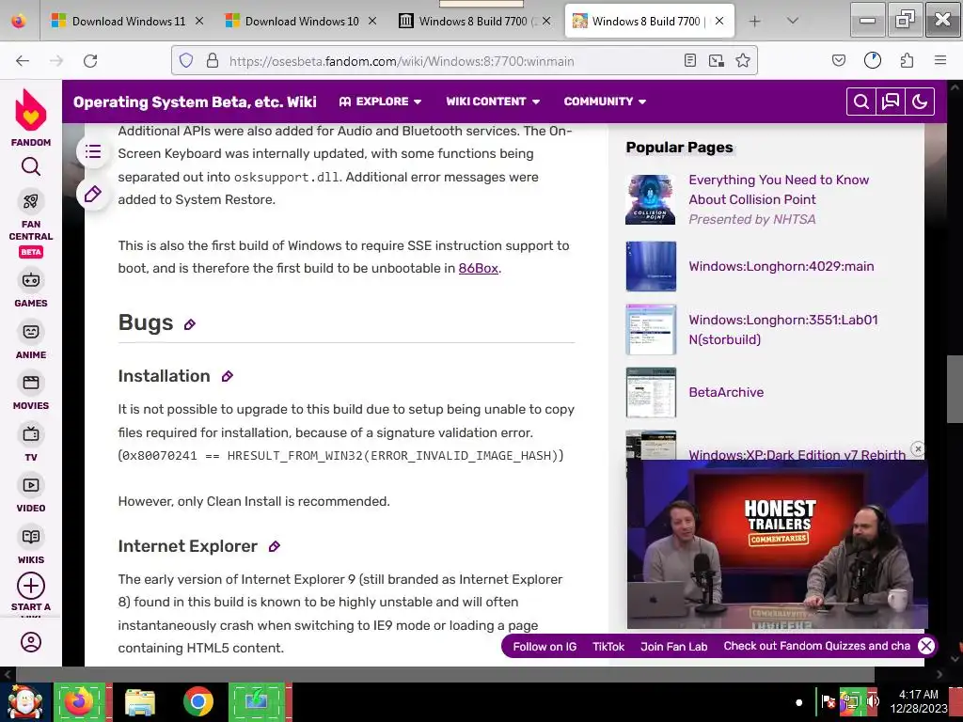The image size is (963, 722).
Task: Go back to previous page
Action: click(x=23, y=61)
